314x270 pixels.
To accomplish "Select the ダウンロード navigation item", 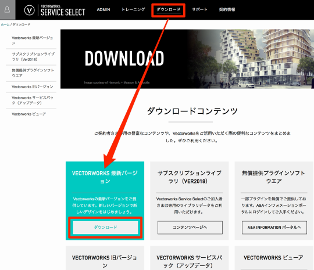I will click(169, 9).
